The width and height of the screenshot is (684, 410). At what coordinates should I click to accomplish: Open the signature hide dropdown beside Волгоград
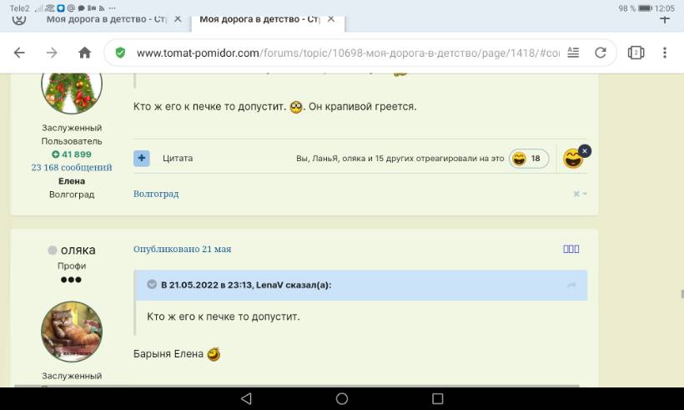581,194
